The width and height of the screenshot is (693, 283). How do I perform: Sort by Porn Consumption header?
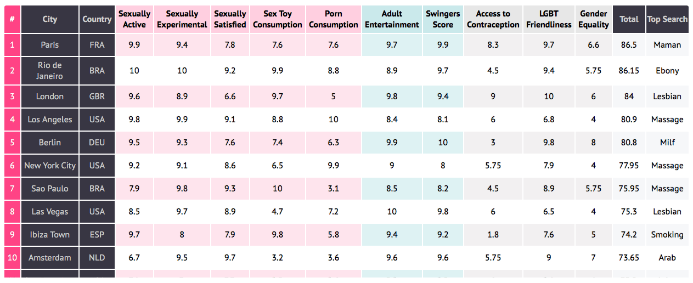click(333, 19)
